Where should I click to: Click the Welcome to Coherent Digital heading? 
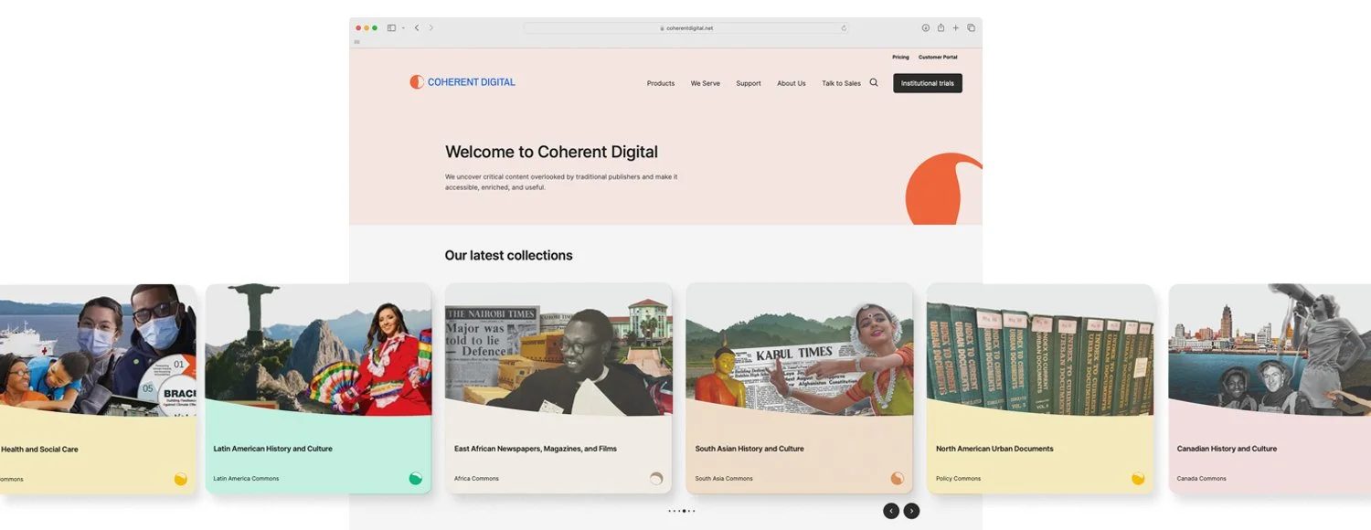pyautogui.click(x=551, y=153)
